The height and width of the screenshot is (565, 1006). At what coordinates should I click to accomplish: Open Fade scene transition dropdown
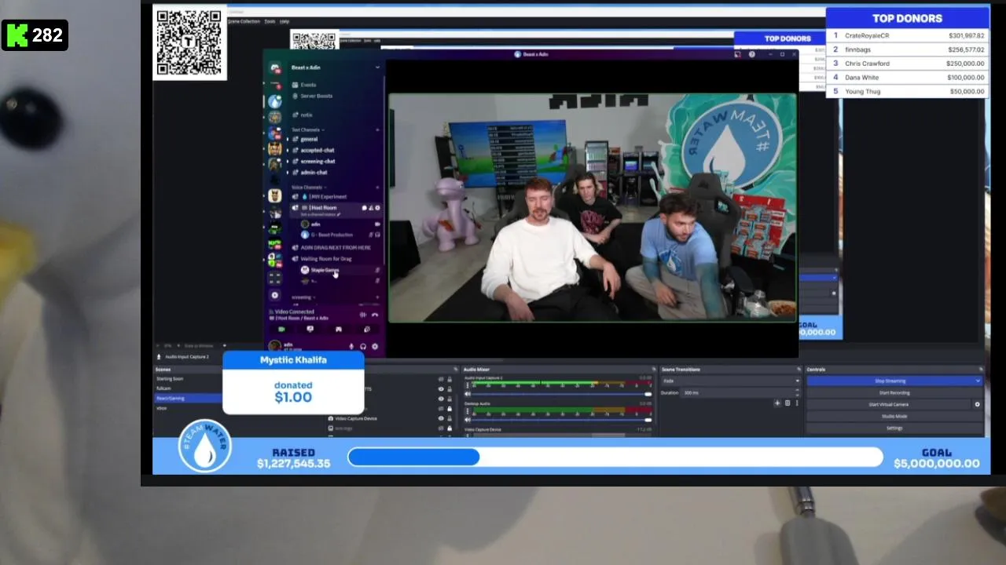pyautogui.click(x=731, y=381)
